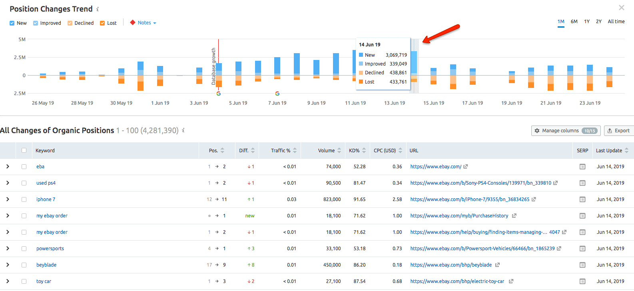
Task: Uncheck the Improved series checkbox
Action: [x=36, y=23]
